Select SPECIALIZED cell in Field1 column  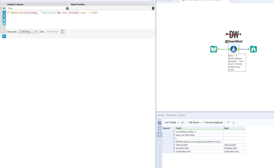199,145
